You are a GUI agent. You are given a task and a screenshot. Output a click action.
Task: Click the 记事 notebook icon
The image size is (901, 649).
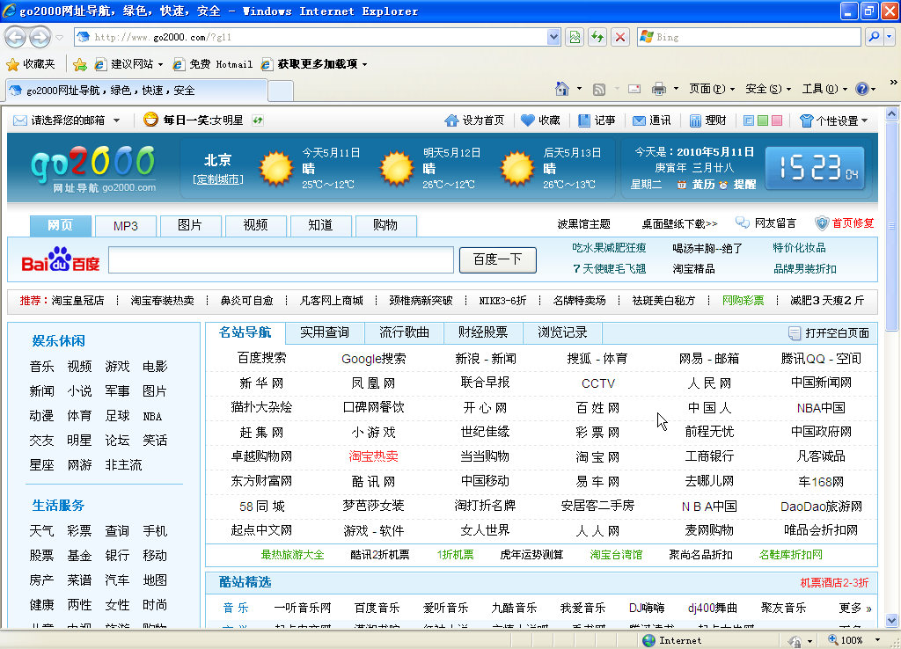[584, 120]
